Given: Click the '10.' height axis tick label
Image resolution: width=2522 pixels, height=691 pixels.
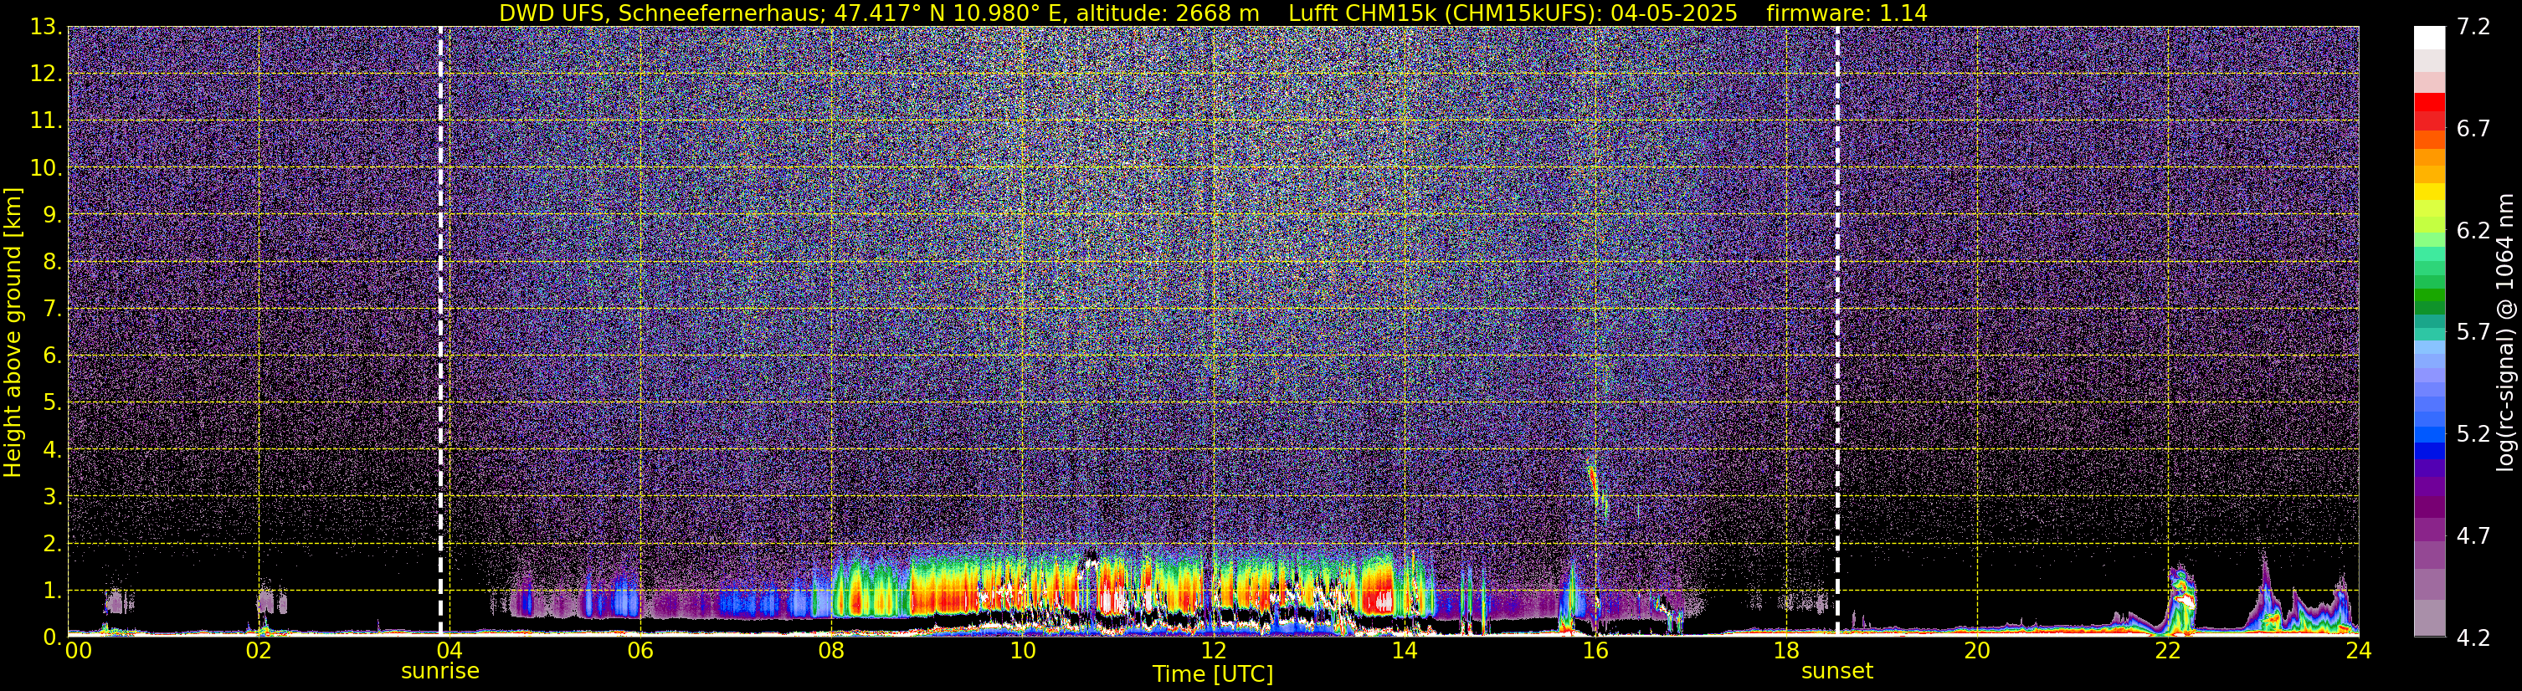Looking at the screenshot, I should [x=46, y=168].
